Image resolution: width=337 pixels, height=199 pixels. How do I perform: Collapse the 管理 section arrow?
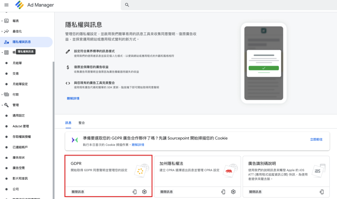coord(2,105)
